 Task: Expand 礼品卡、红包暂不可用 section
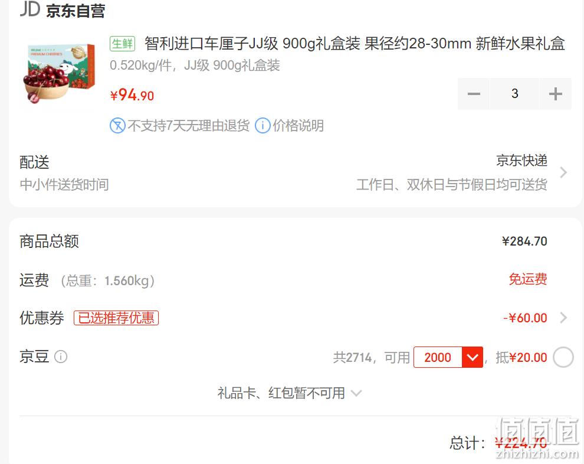point(290,393)
